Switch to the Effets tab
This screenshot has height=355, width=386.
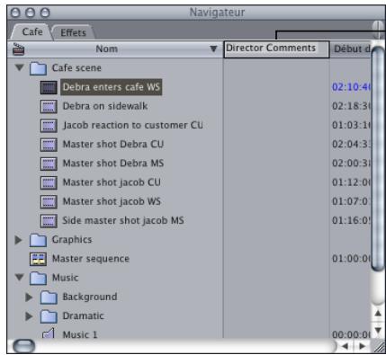point(73,32)
